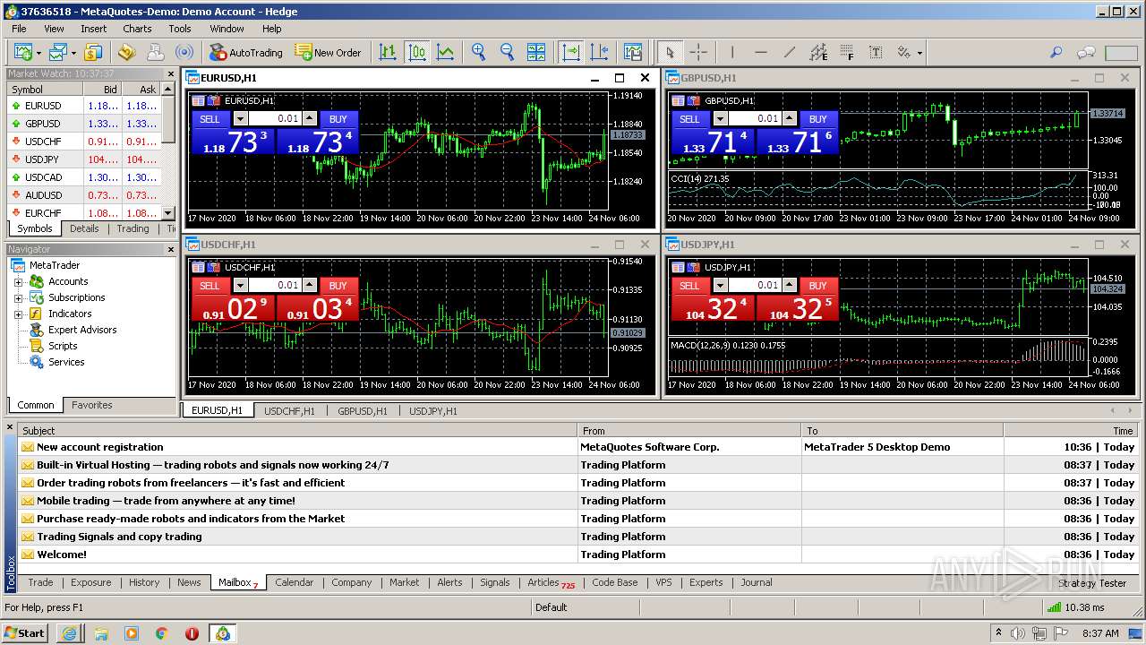Select the horizontal line drawing tool
This screenshot has height=645, width=1146.
pos(761,52)
